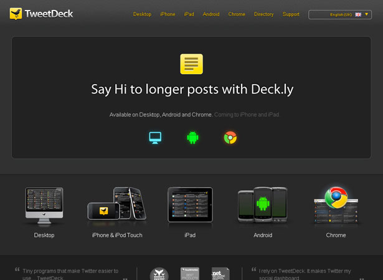The height and width of the screenshot is (280, 383).
Task: Open the Chrome label under the Chrome logo
Action: 336,235
